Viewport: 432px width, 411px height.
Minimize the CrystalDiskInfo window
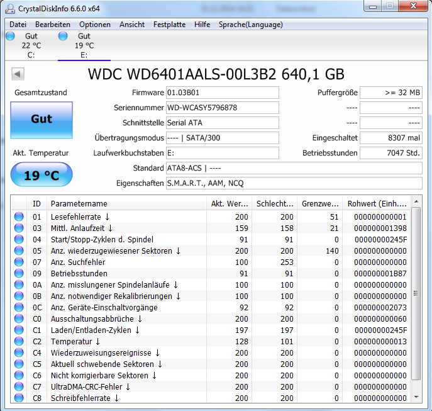coord(373,6)
